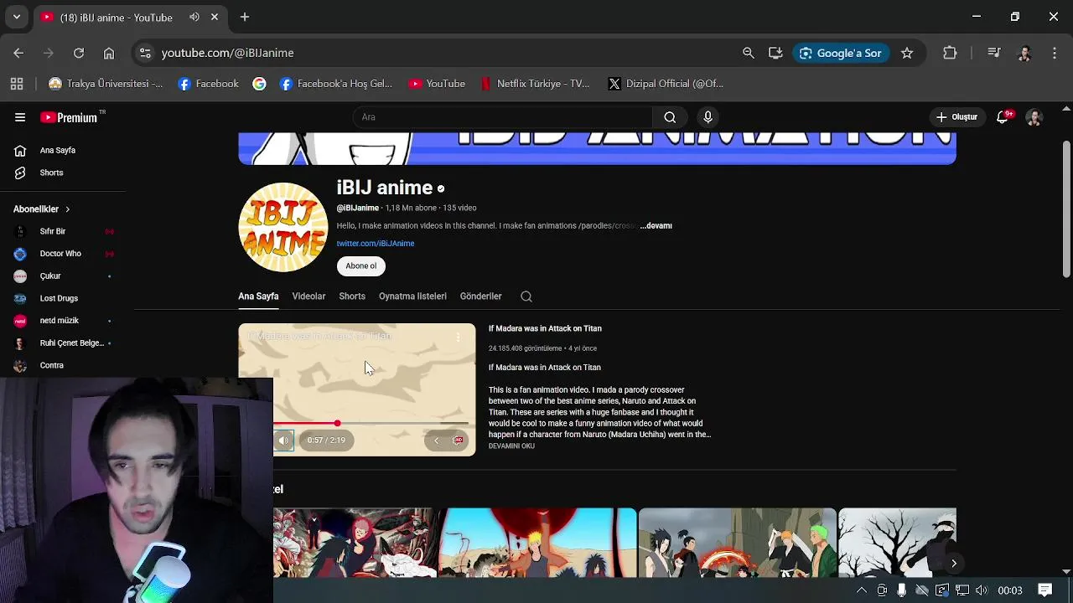1073x603 pixels.
Task: Open the account avatar menu on YouTube
Action: click(1034, 117)
